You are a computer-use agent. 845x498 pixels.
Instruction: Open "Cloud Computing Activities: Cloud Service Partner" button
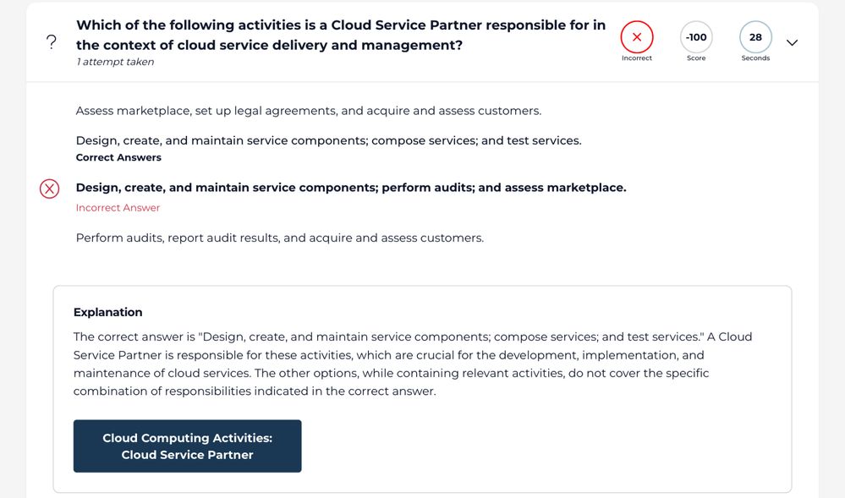[187, 446]
